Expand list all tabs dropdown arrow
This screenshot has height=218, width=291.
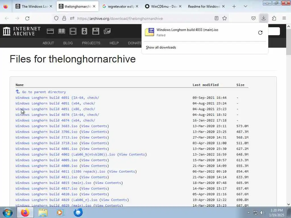(245, 6)
